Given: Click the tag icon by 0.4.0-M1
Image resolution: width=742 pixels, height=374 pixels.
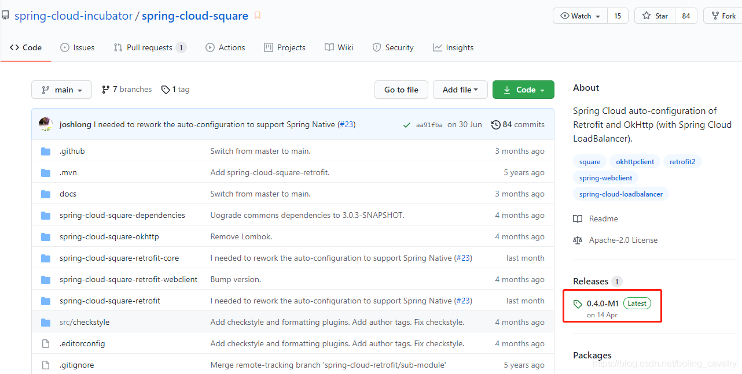Looking at the screenshot, I should pos(578,304).
